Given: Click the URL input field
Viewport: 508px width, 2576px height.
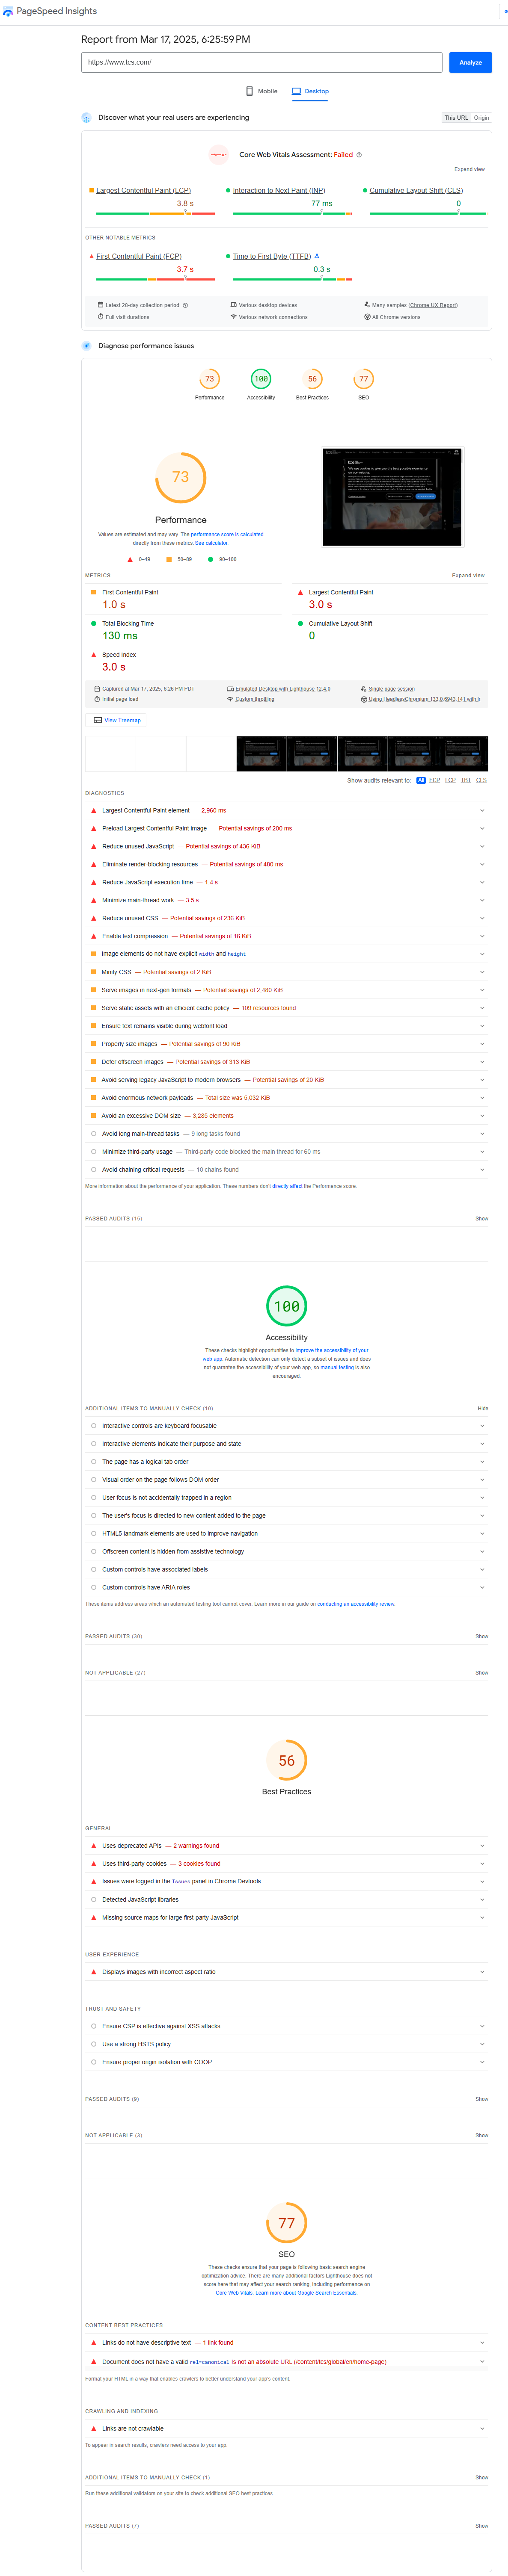Looking at the screenshot, I should (262, 62).
